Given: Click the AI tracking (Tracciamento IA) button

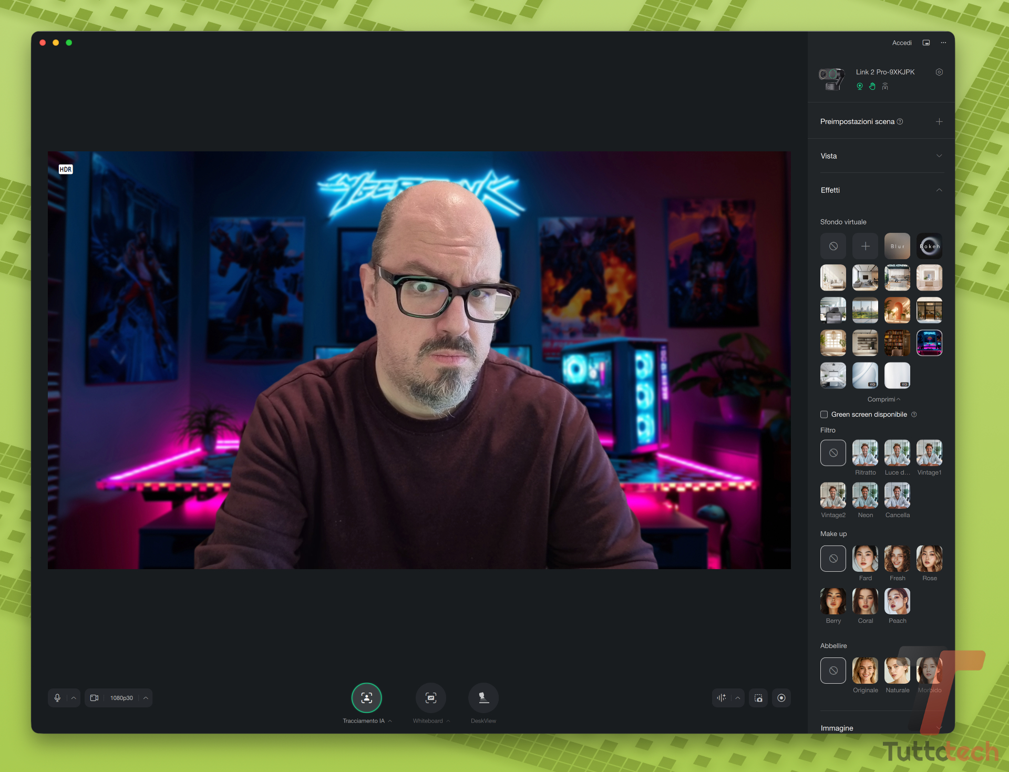Looking at the screenshot, I should pyautogui.click(x=366, y=697).
